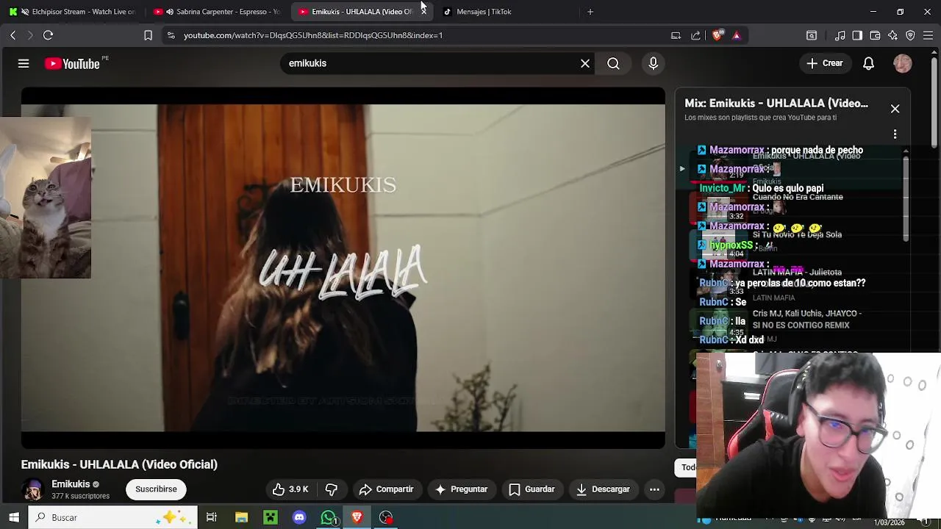The height and width of the screenshot is (529, 941).
Task: Dislike the video with thumbs-down button
Action: click(x=332, y=489)
